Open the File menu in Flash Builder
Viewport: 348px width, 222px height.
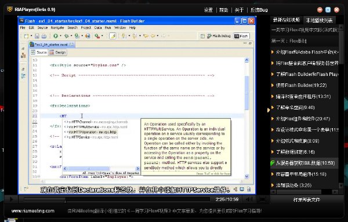(23, 28)
